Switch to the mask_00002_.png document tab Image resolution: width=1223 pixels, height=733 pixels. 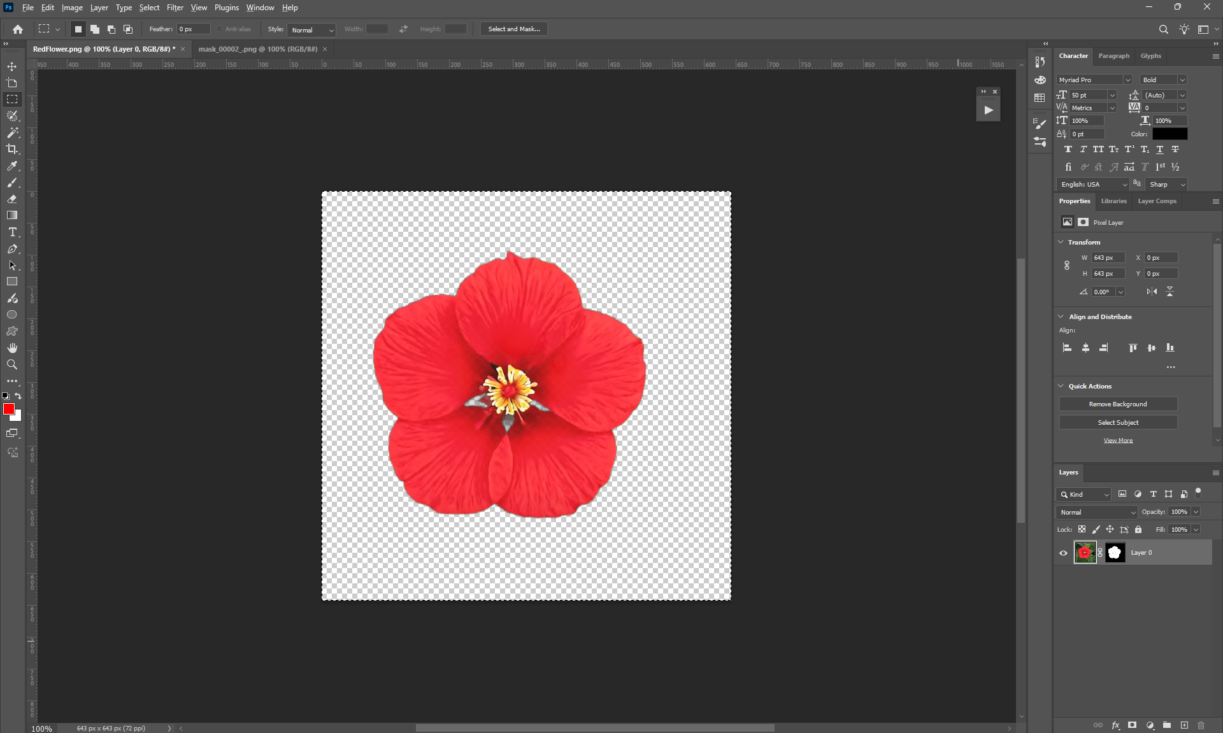click(x=257, y=49)
